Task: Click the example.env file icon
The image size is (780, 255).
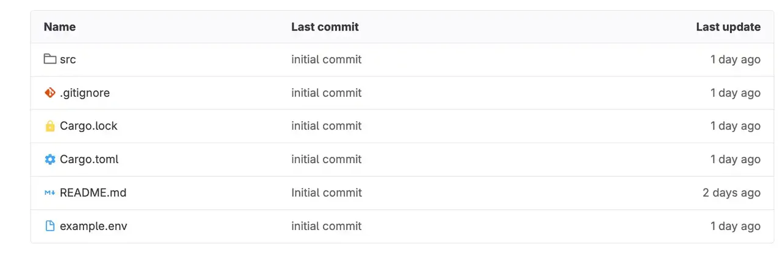Action: (50, 226)
